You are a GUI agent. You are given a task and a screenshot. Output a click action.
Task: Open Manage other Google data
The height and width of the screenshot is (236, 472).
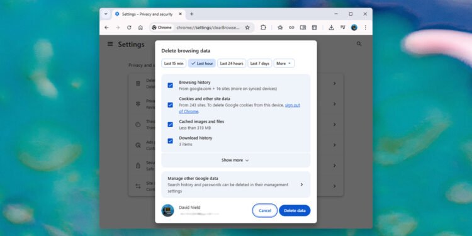point(236,184)
